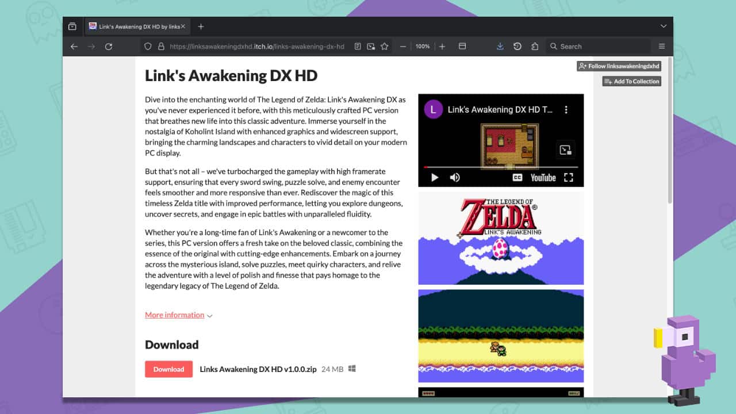Click the page title Link's Awakening DX HD
This screenshot has width=736, height=414.
(x=231, y=76)
